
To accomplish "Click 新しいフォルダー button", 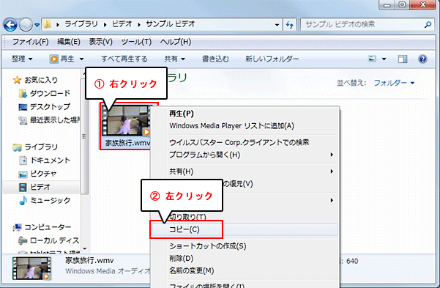I will [272, 59].
